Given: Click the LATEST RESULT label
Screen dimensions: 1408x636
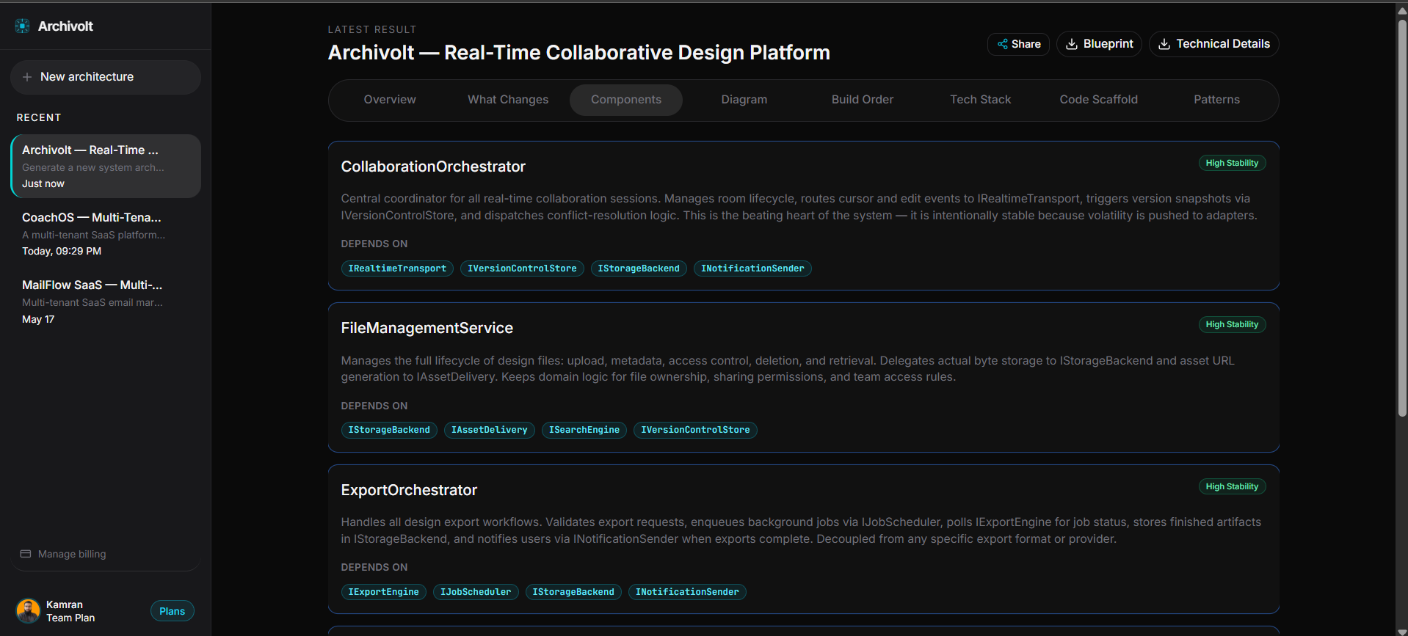Looking at the screenshot, I should click(372, 29).
